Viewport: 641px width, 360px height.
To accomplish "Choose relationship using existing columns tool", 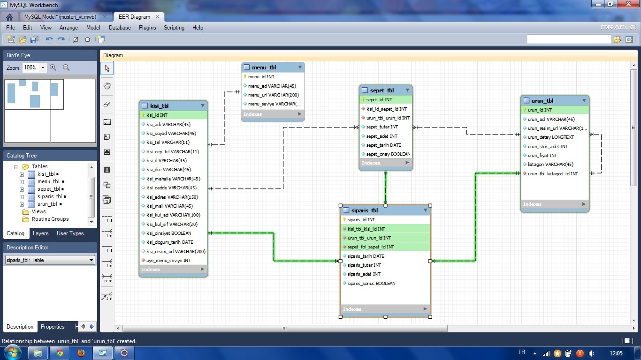I will 107,296.
